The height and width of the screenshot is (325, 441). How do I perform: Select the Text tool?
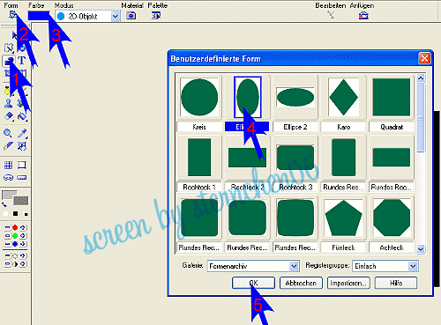tap(22, 61)
